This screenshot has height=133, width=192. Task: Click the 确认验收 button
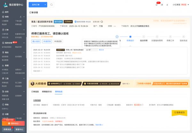[36, 41]
